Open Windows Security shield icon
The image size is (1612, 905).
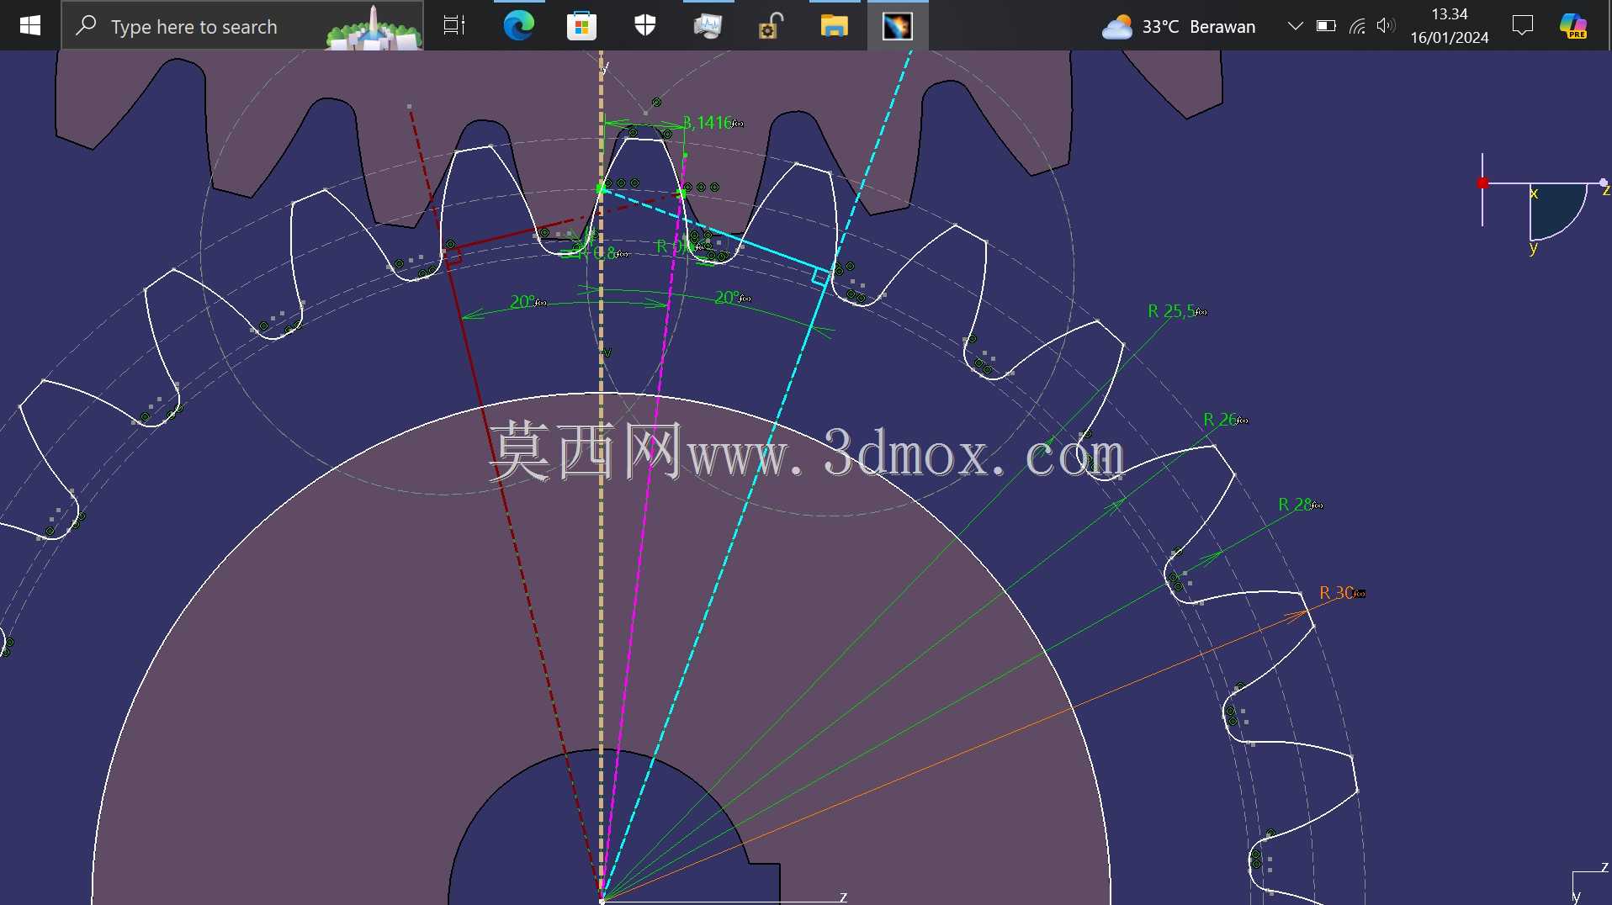645,26
